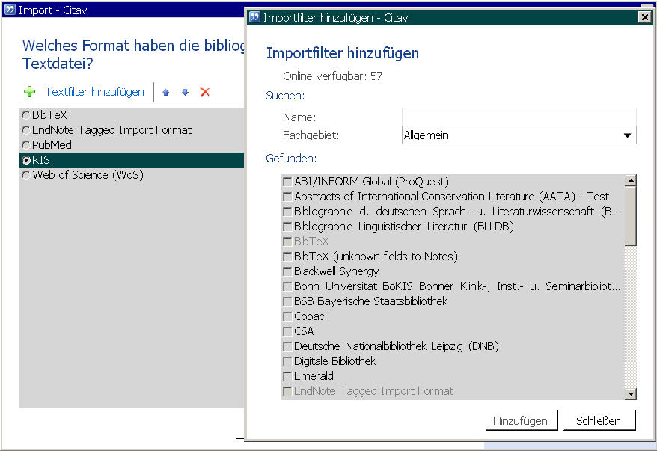Viewport: 657px width, 451px height.
Task: Click the greyed-out BibTeX entry in Gefunden list
Action: click(311, 241)
